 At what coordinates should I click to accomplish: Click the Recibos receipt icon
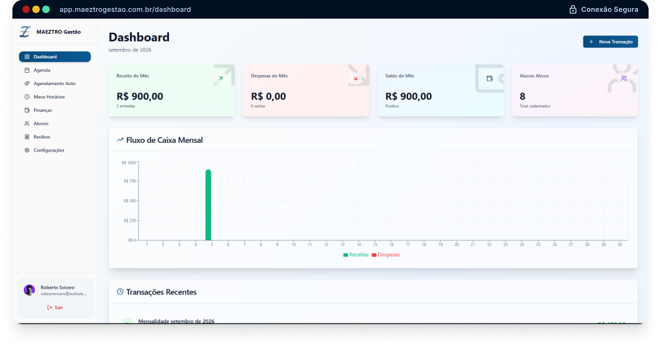point(27,137)
